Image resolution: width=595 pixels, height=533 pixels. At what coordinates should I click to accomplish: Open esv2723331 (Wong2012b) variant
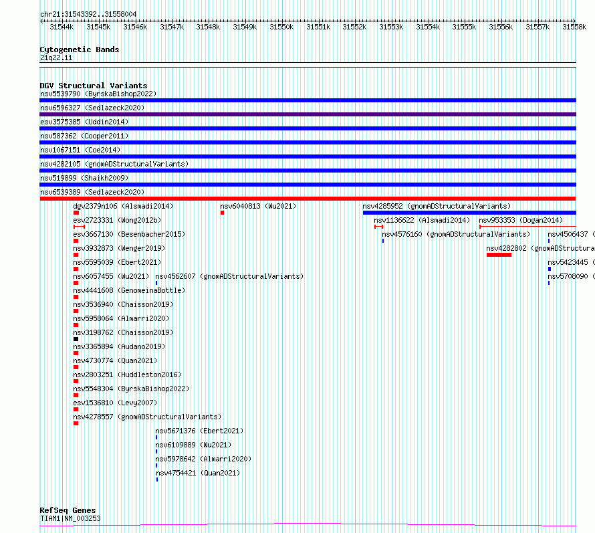pos(117,220)
